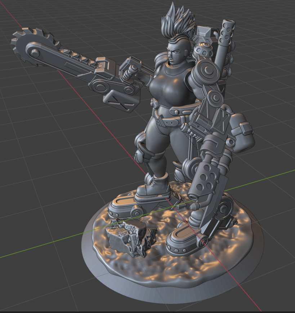Select the jagged rock on the base
Image resolution: width=295 pixels, height=313 pixels.
click(x=131, y=237)
